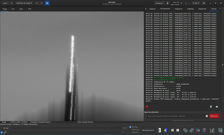Switch to the Rouge channel tab
Image resolution: width=224 pixels, height=135 pixels.
tap(5, 9)
